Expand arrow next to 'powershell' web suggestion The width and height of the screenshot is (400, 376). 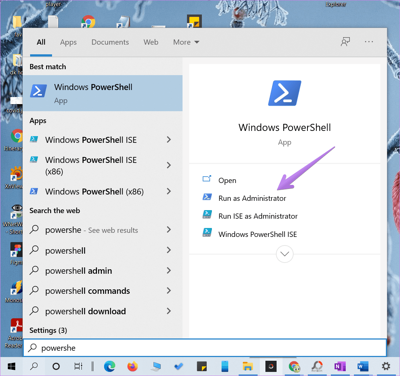click(169, 250)
